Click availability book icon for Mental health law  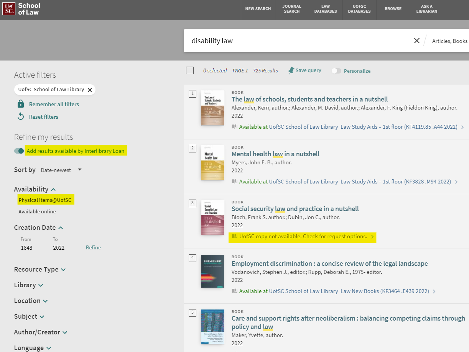point(235,182)
